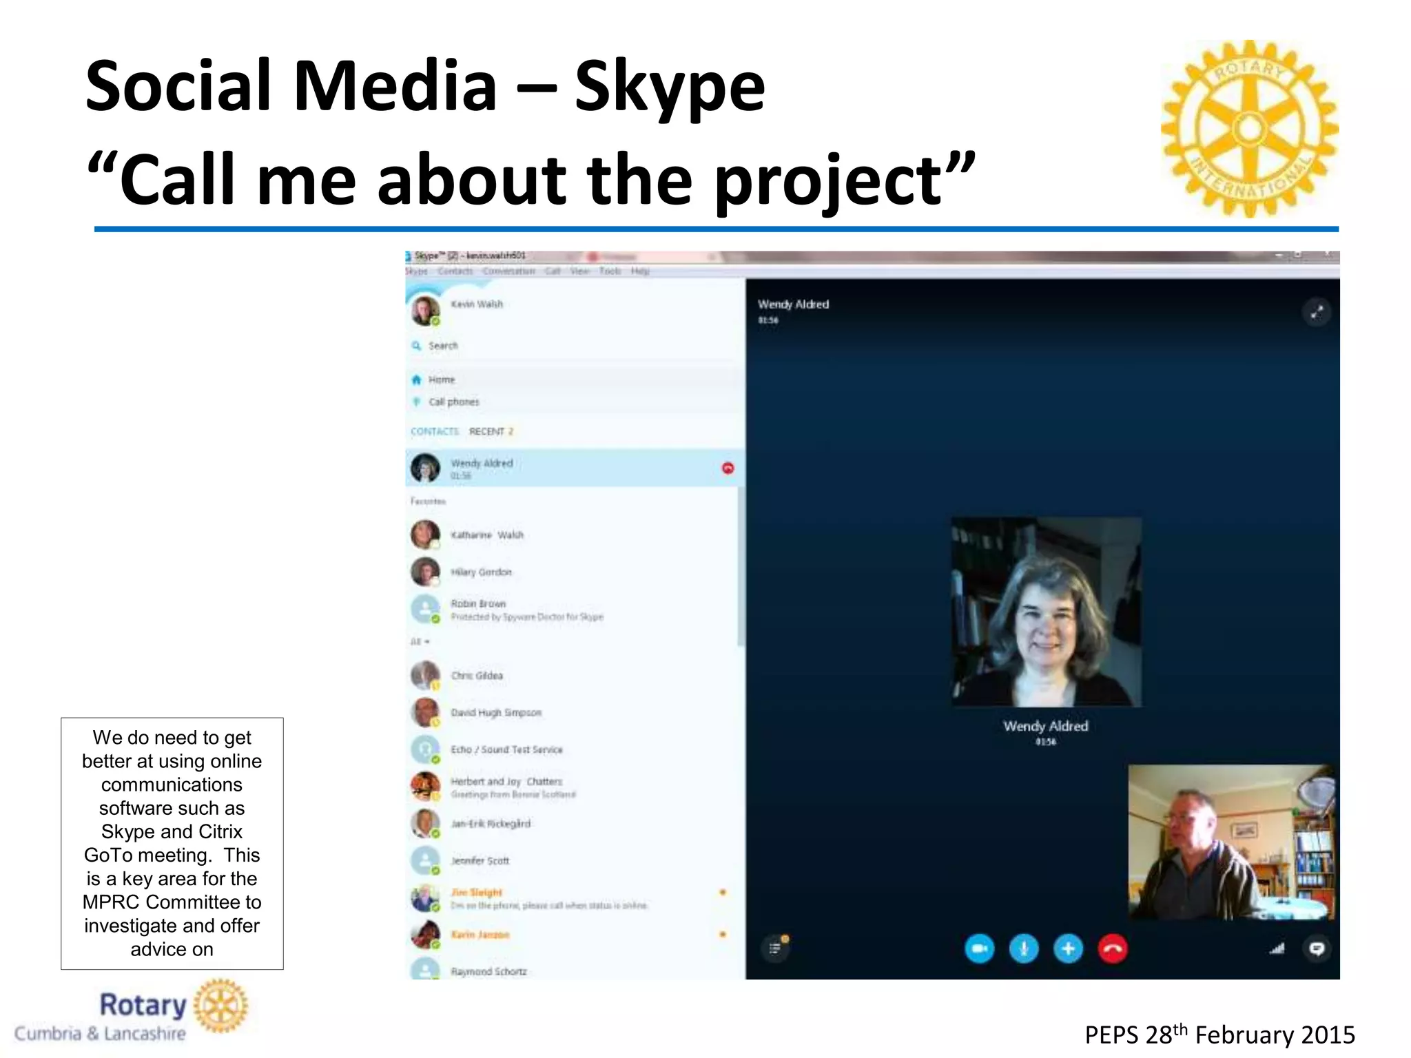Open the call quality signal icon

coord(1277,949)
